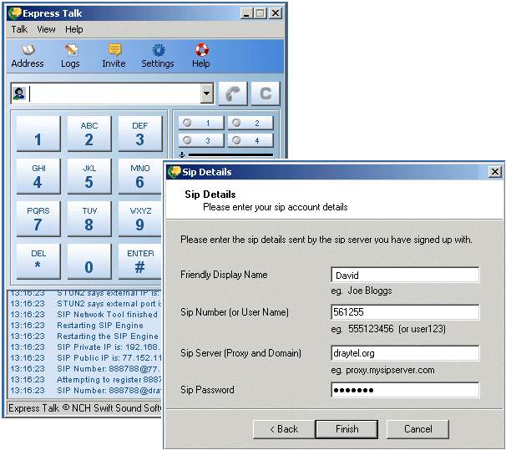Dial keypad digit 2 ABC

point(89,134)
